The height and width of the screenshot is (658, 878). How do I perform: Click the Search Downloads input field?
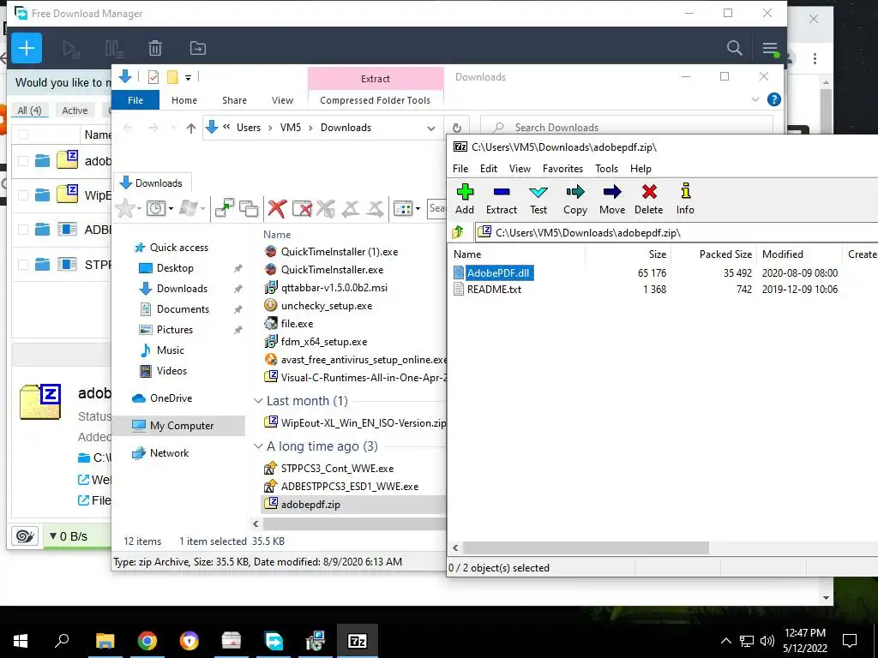pyautogui.click(x=627, y=128)
